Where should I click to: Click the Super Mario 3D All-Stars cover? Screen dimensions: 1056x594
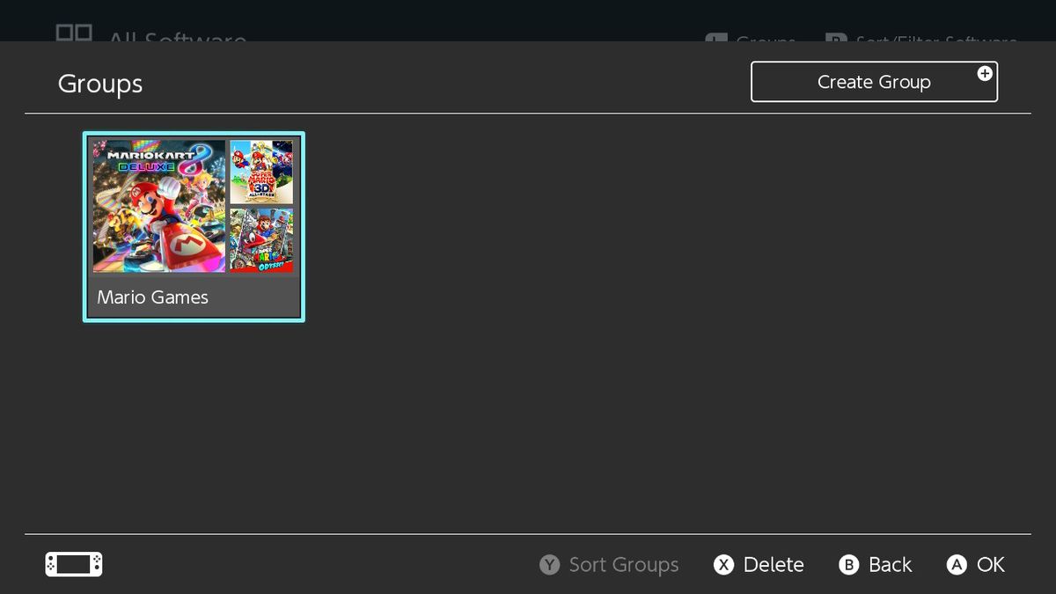pos(262,170)
